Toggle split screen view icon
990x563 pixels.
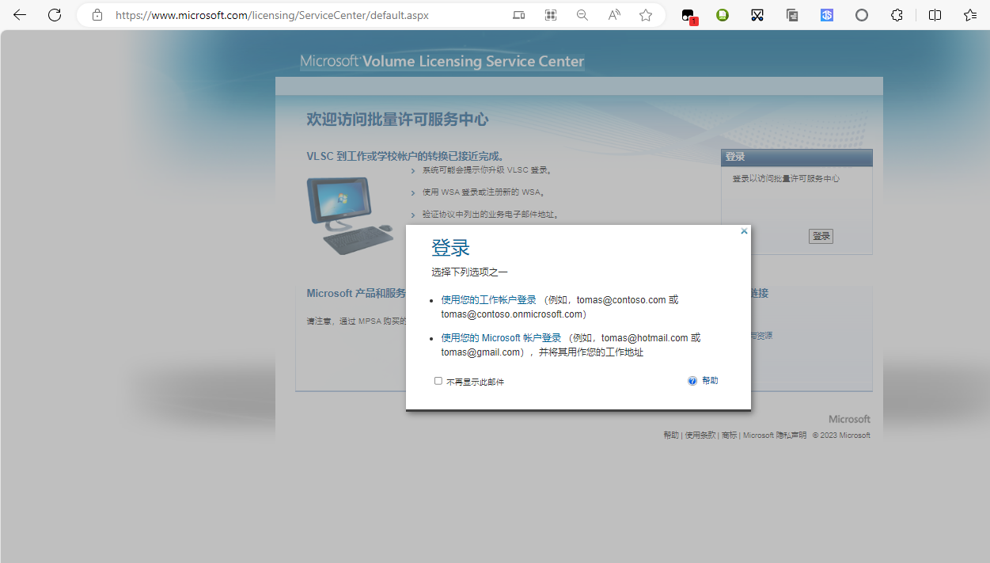(x=935, y=15)
